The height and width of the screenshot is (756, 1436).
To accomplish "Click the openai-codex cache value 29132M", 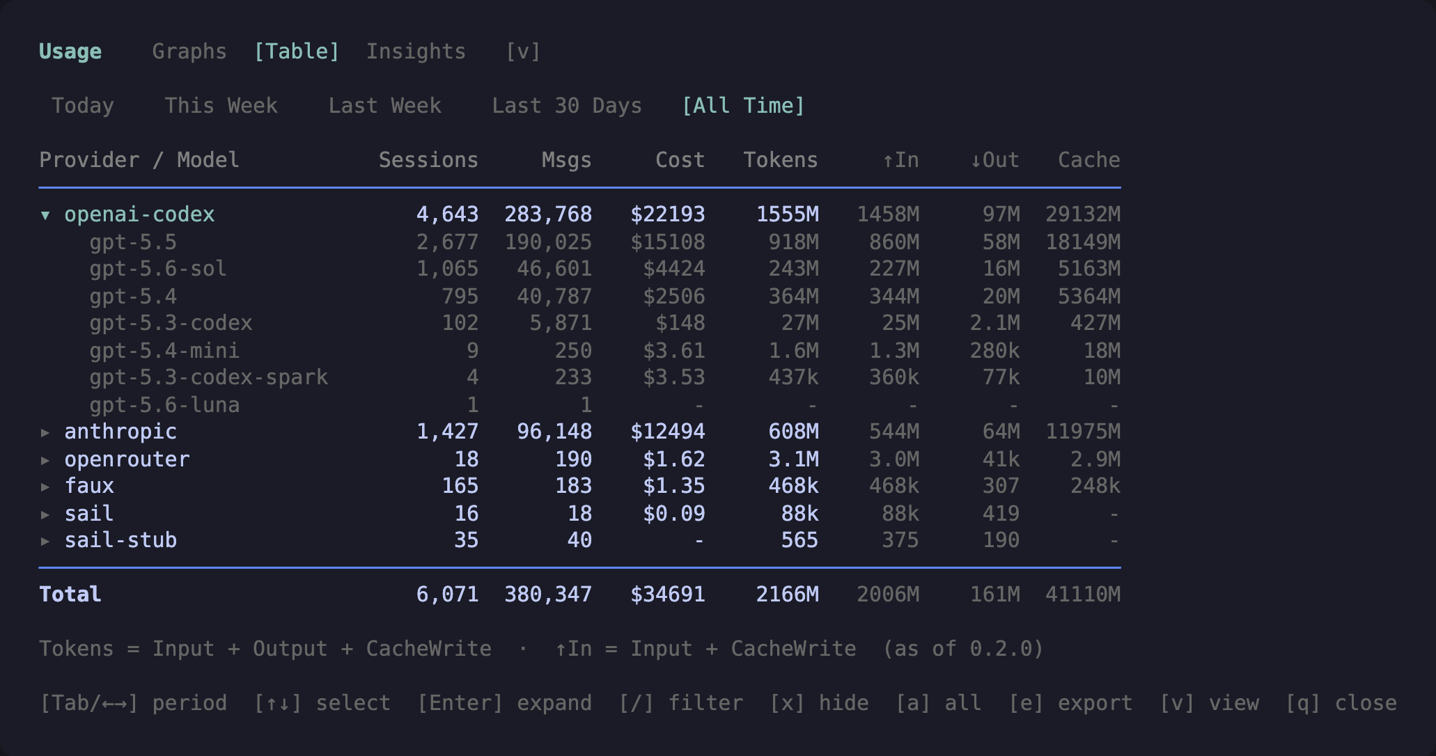I will 1083,214.
